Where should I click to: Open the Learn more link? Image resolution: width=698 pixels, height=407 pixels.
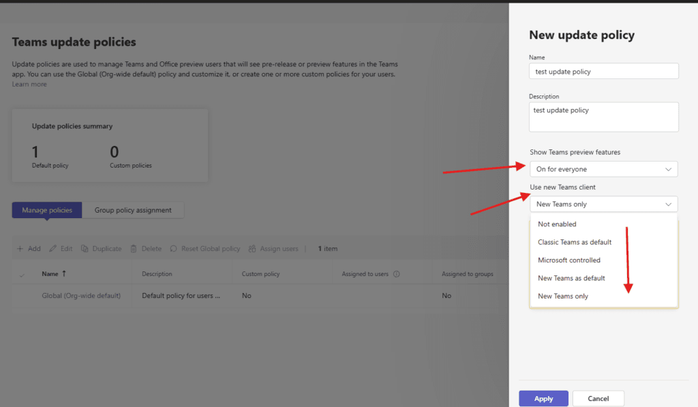click(29, 85)
